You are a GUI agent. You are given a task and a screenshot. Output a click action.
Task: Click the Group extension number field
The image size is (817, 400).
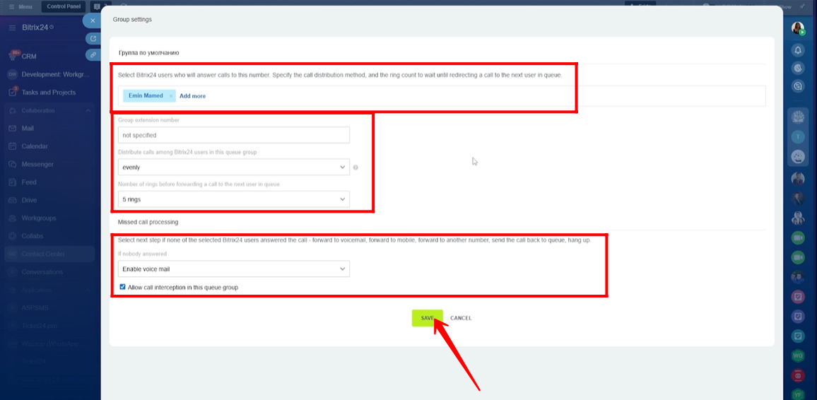pos(233,135)
